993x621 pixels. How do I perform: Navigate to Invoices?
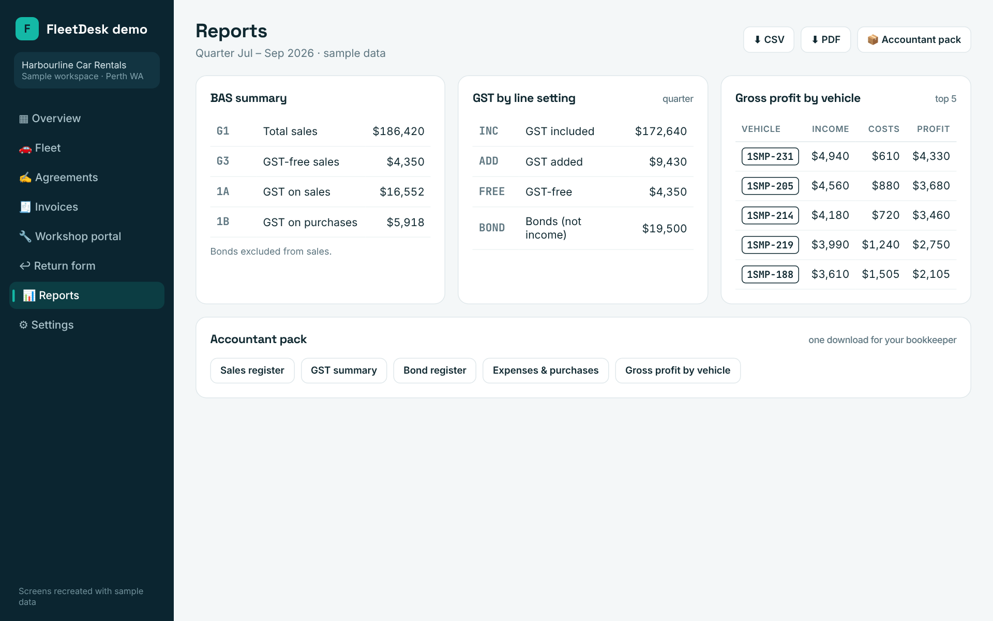(87, 207)
